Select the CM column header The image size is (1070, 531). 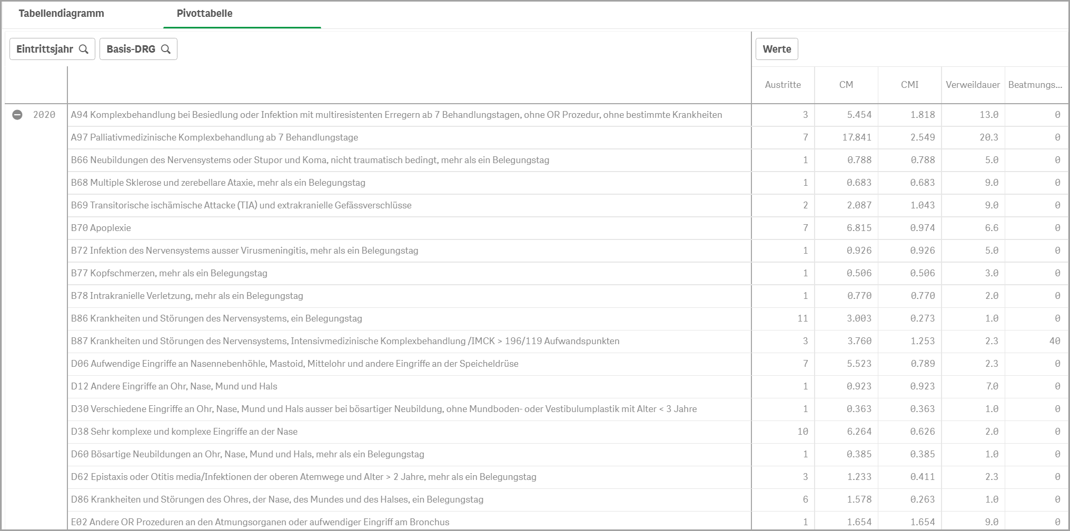846,85
